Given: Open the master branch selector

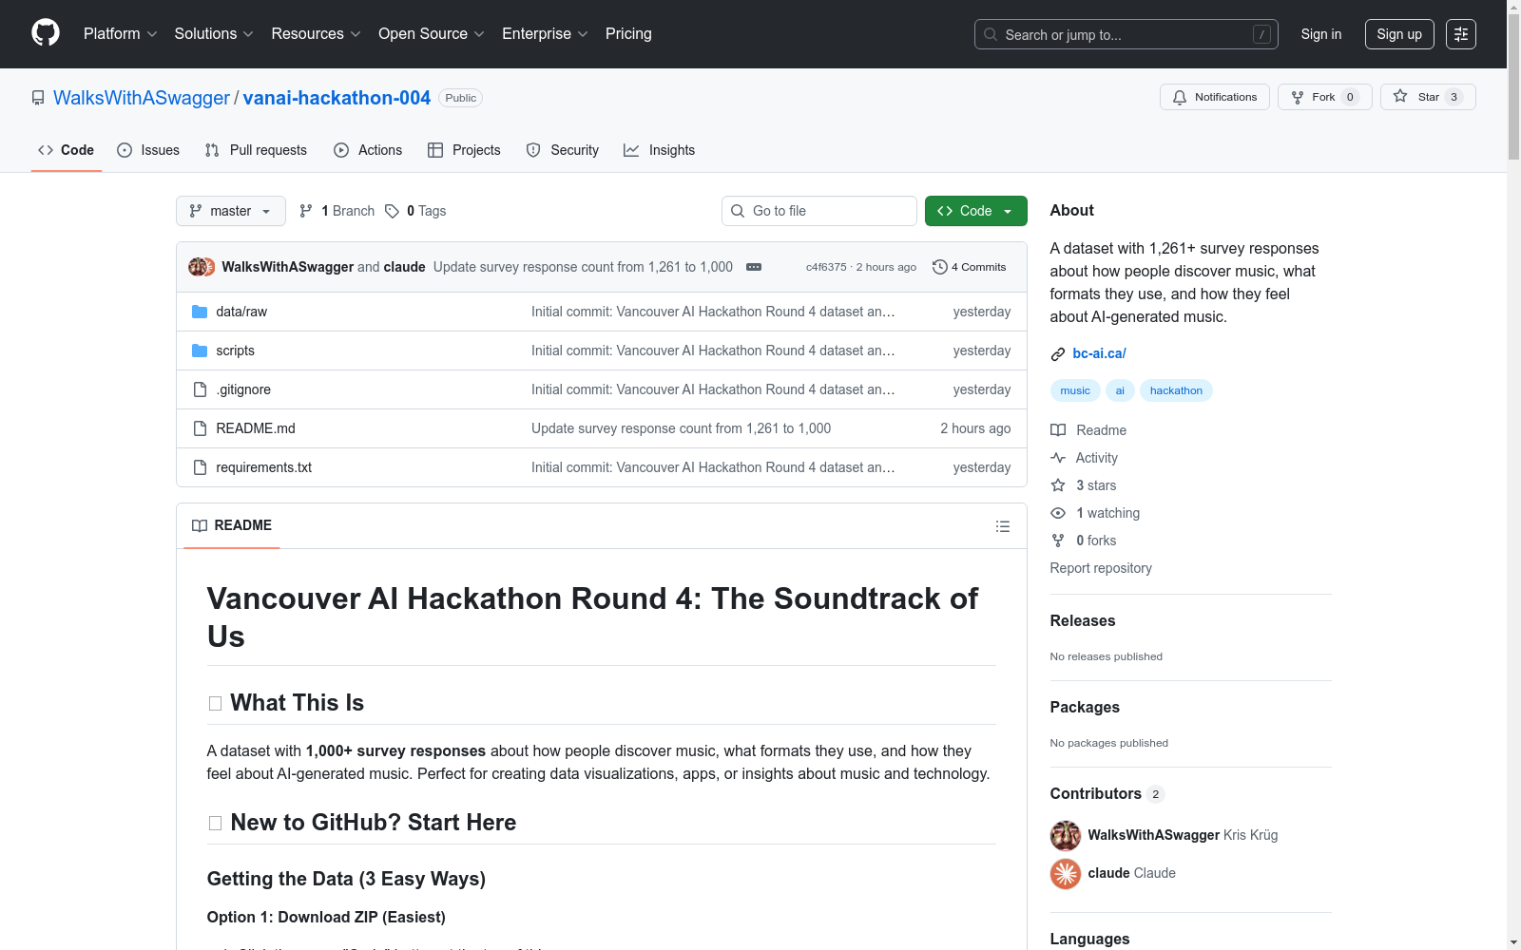Looking at the screenshot, I should point(231,211).
